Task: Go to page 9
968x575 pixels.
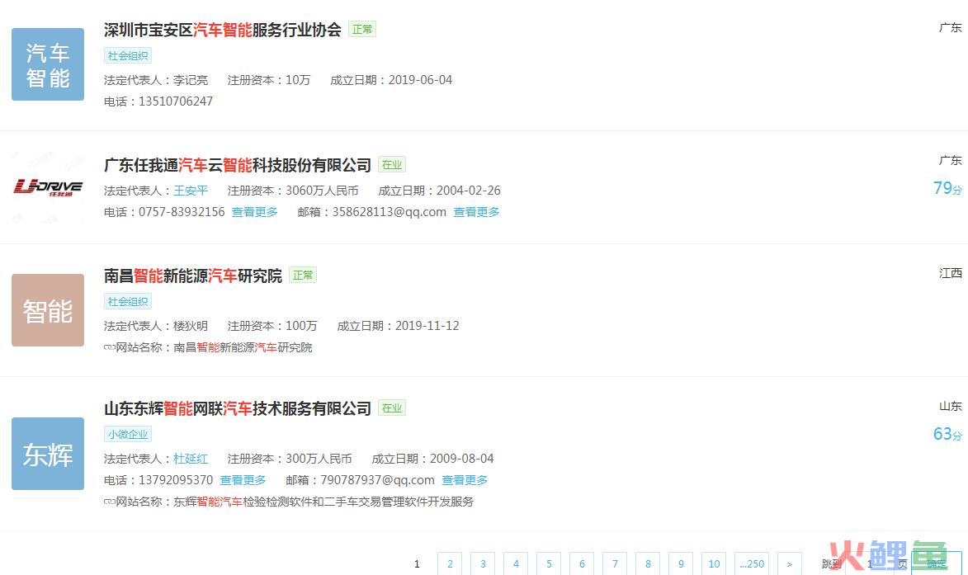Action: click(x=681, y=564)
